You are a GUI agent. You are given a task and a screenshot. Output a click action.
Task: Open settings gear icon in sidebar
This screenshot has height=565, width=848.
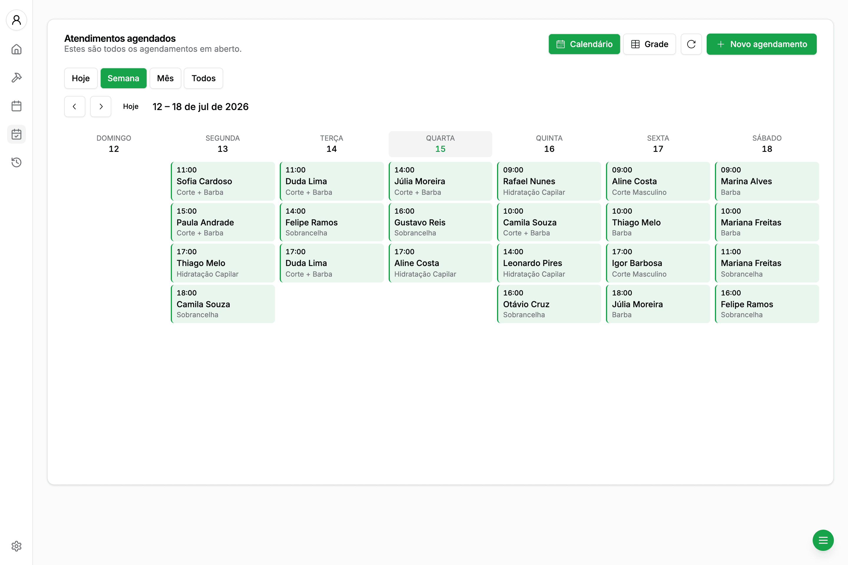16,546
